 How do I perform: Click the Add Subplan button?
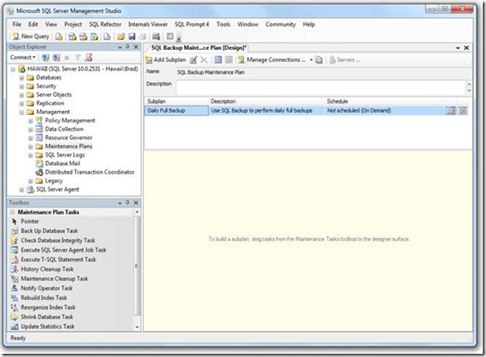tap(166, 60)
